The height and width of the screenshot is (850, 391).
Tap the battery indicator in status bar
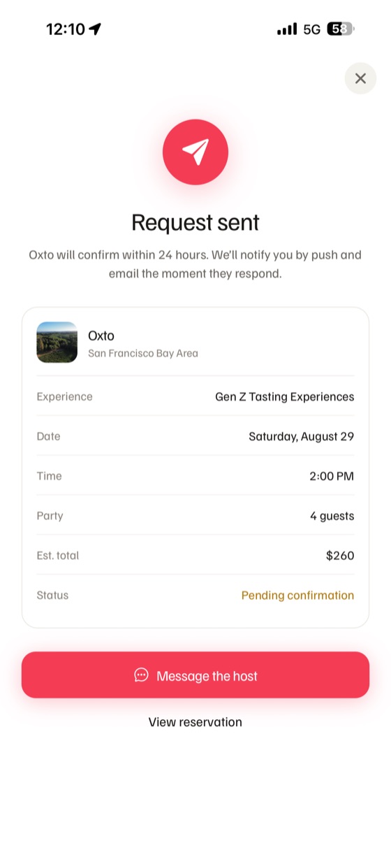pyautogui.click(x=341, y=29)
